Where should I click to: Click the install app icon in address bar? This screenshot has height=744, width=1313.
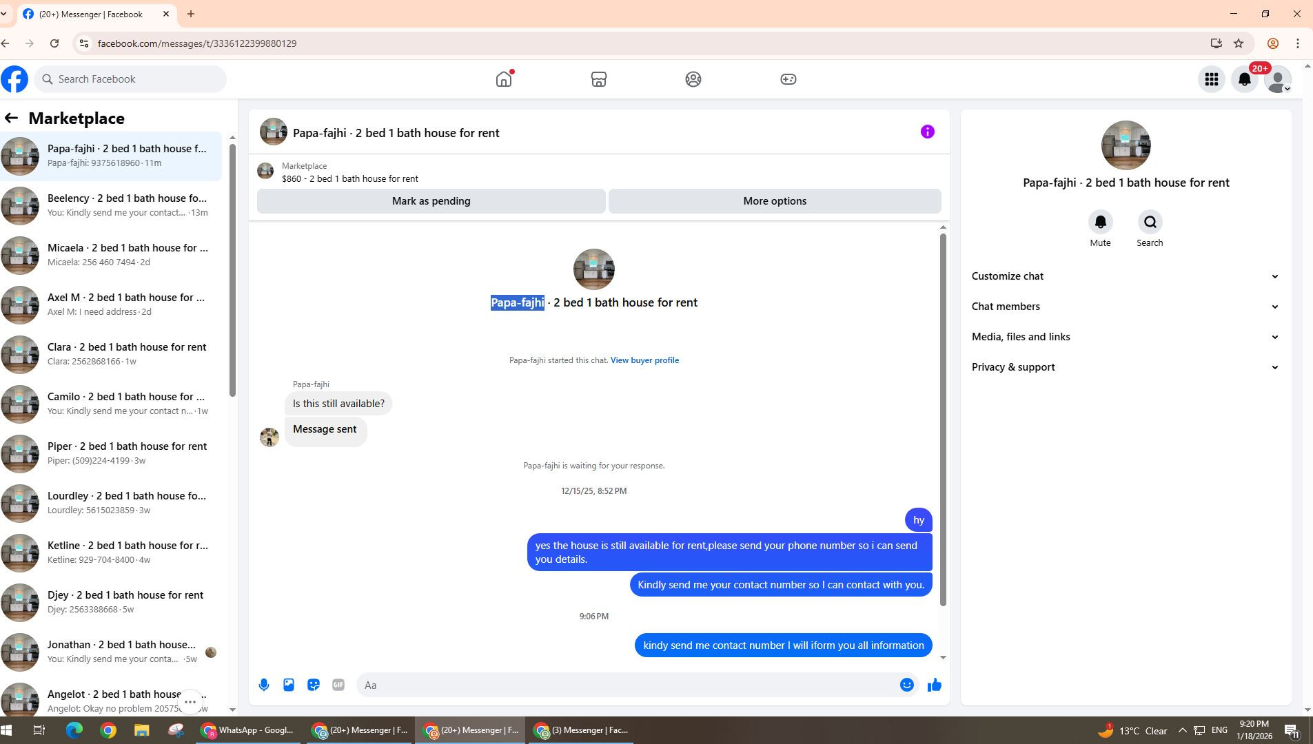click(1216, 43)
